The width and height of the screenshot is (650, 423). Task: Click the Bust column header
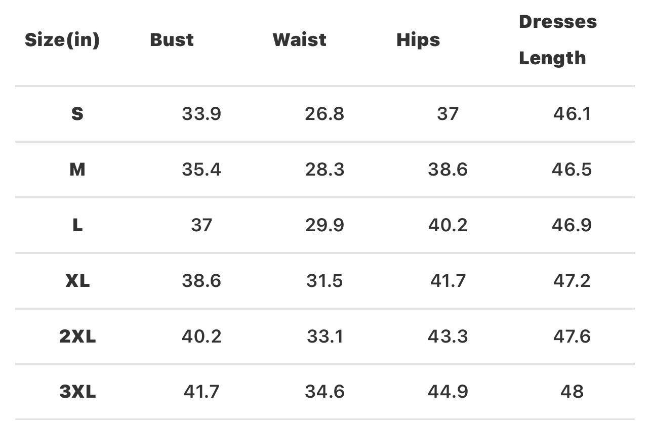[x=172, y=40]
